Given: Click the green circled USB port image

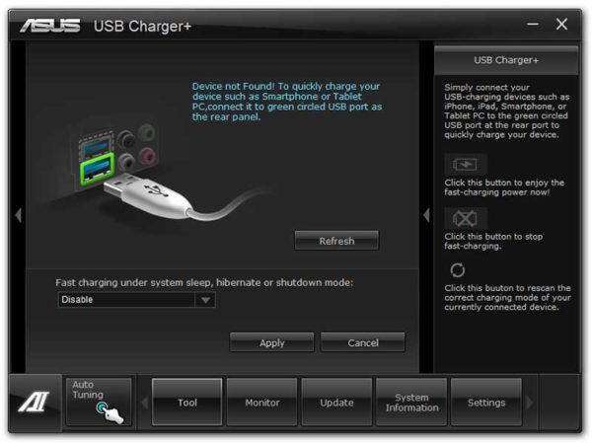Looking at the screenshot, I should tap(97, 169).
